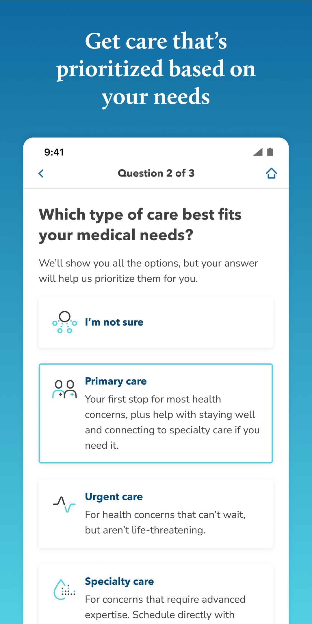
Task: Click the Urgent care heading
Action: (114, 497)
